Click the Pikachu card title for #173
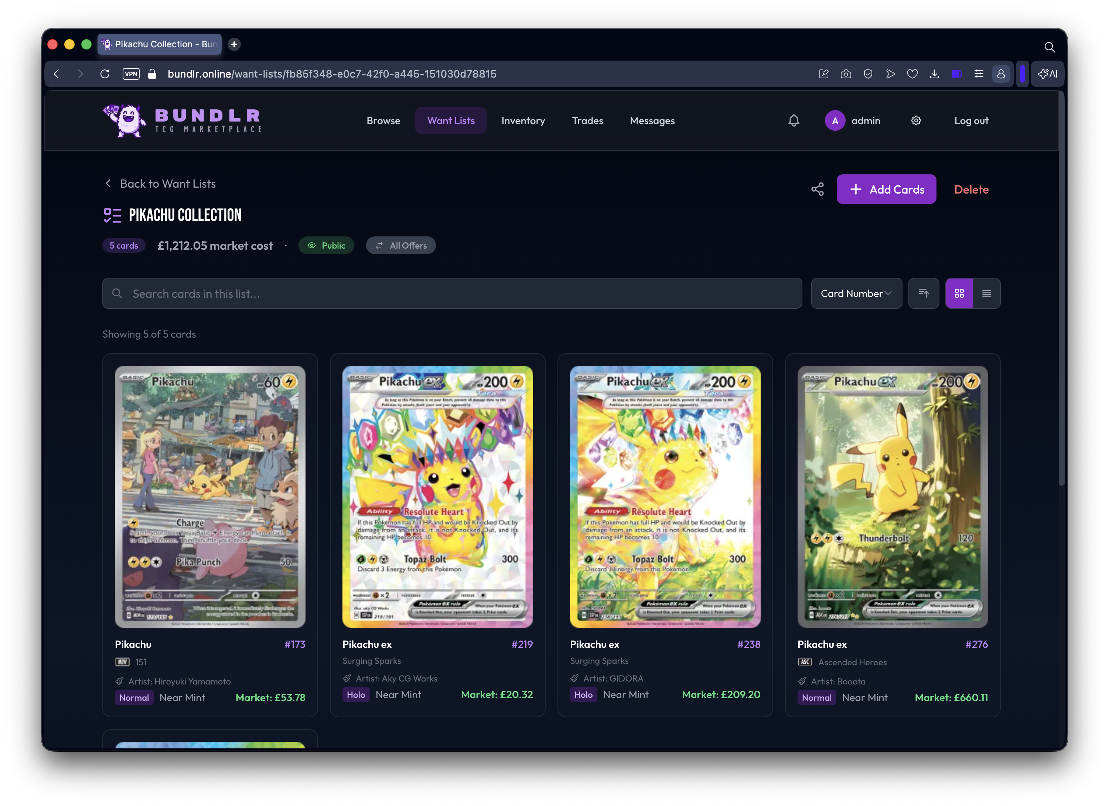 [133, 644]
